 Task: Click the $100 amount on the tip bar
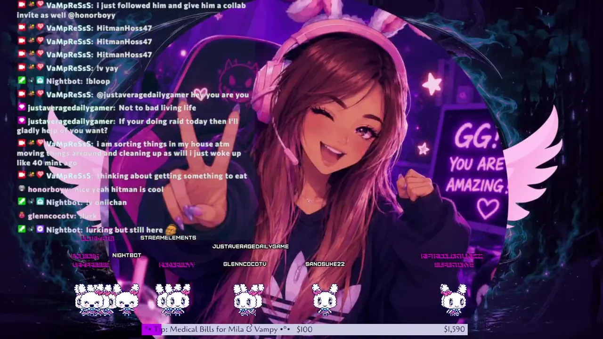click(304, 330)
